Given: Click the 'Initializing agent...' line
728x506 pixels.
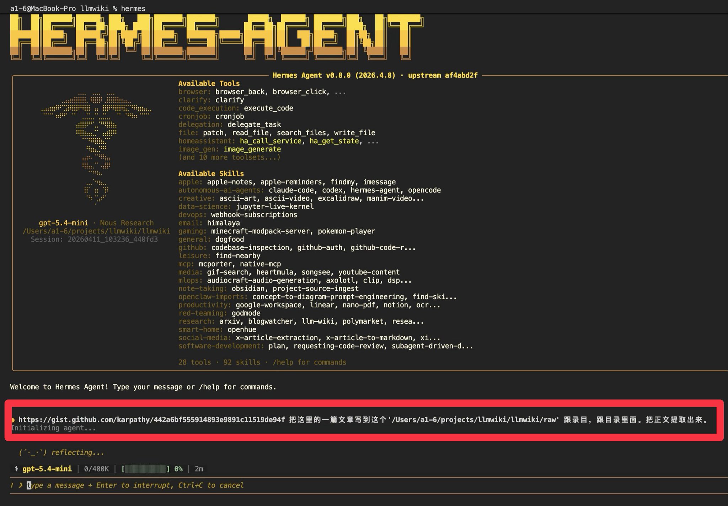Looking at the screenshot, I should point(53,428).
